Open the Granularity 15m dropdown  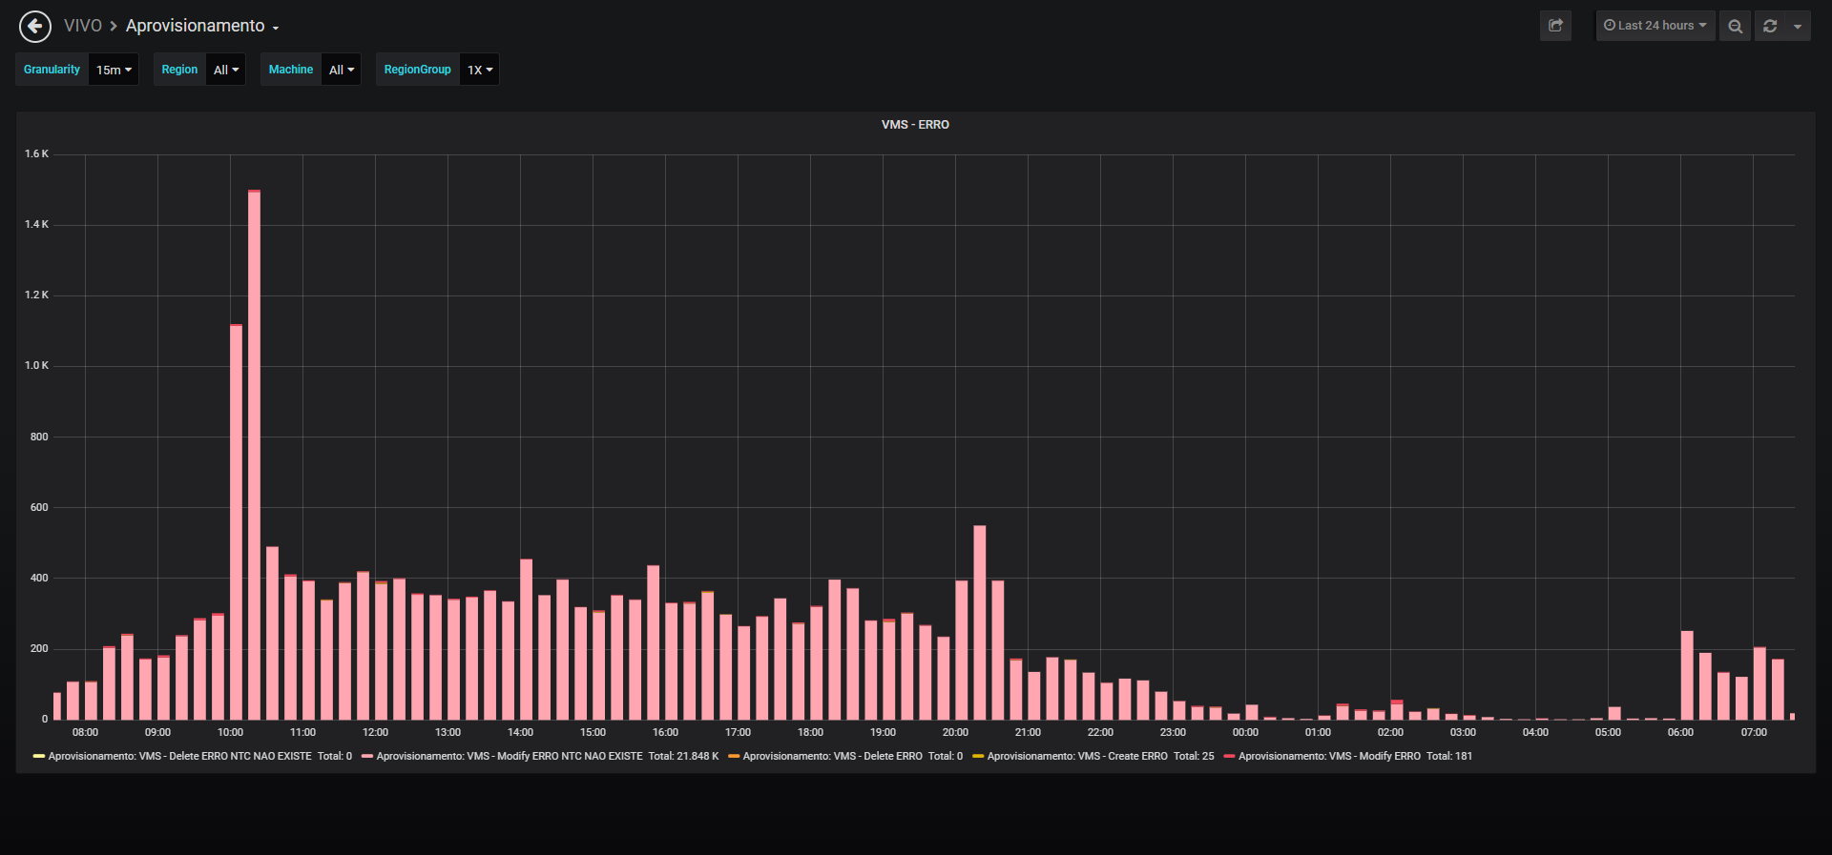(x=114, y=70)
